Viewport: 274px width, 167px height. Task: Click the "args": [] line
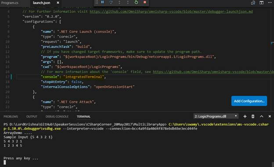click(x=52, y=62)
